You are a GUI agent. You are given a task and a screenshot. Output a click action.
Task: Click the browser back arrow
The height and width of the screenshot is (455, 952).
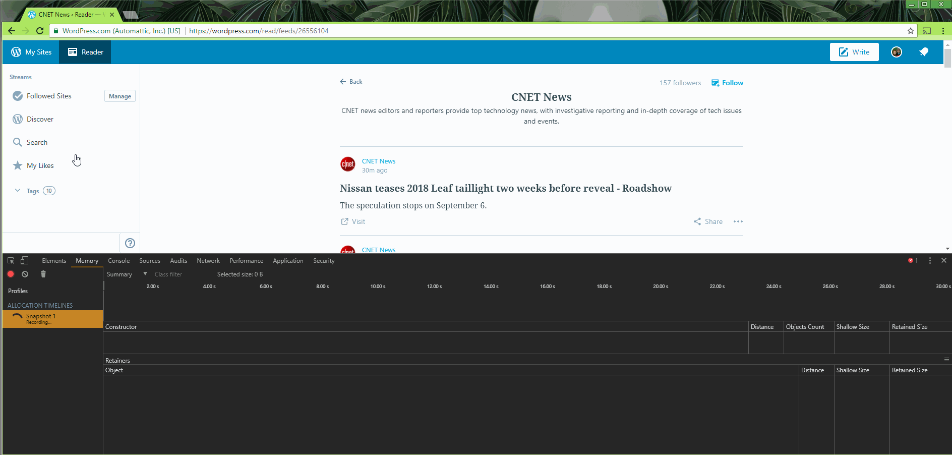point(12,31)
